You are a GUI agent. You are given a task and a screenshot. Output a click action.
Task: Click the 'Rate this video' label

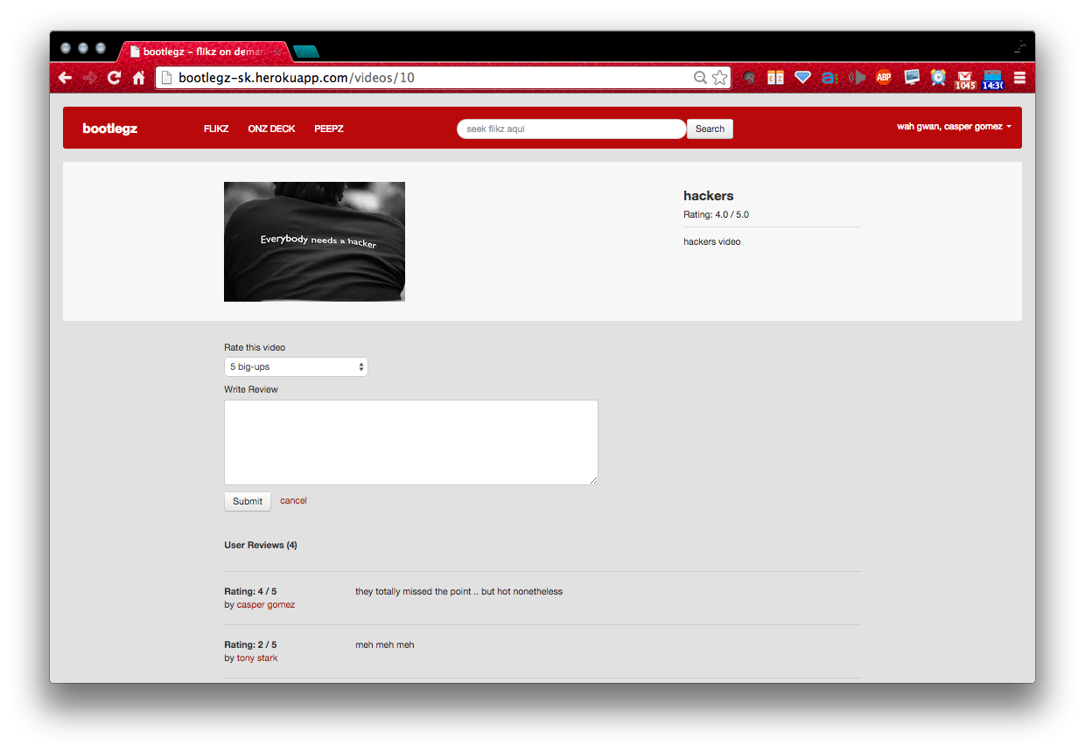(x=255, y=348)
